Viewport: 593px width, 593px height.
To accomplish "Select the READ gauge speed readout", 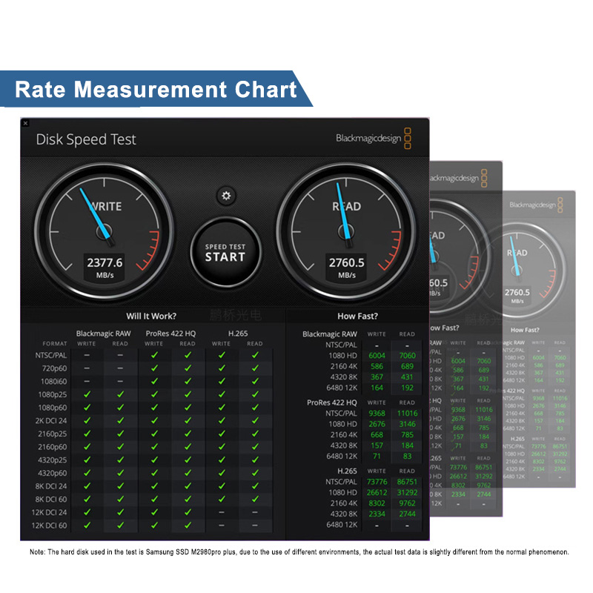I will [346, 267].
